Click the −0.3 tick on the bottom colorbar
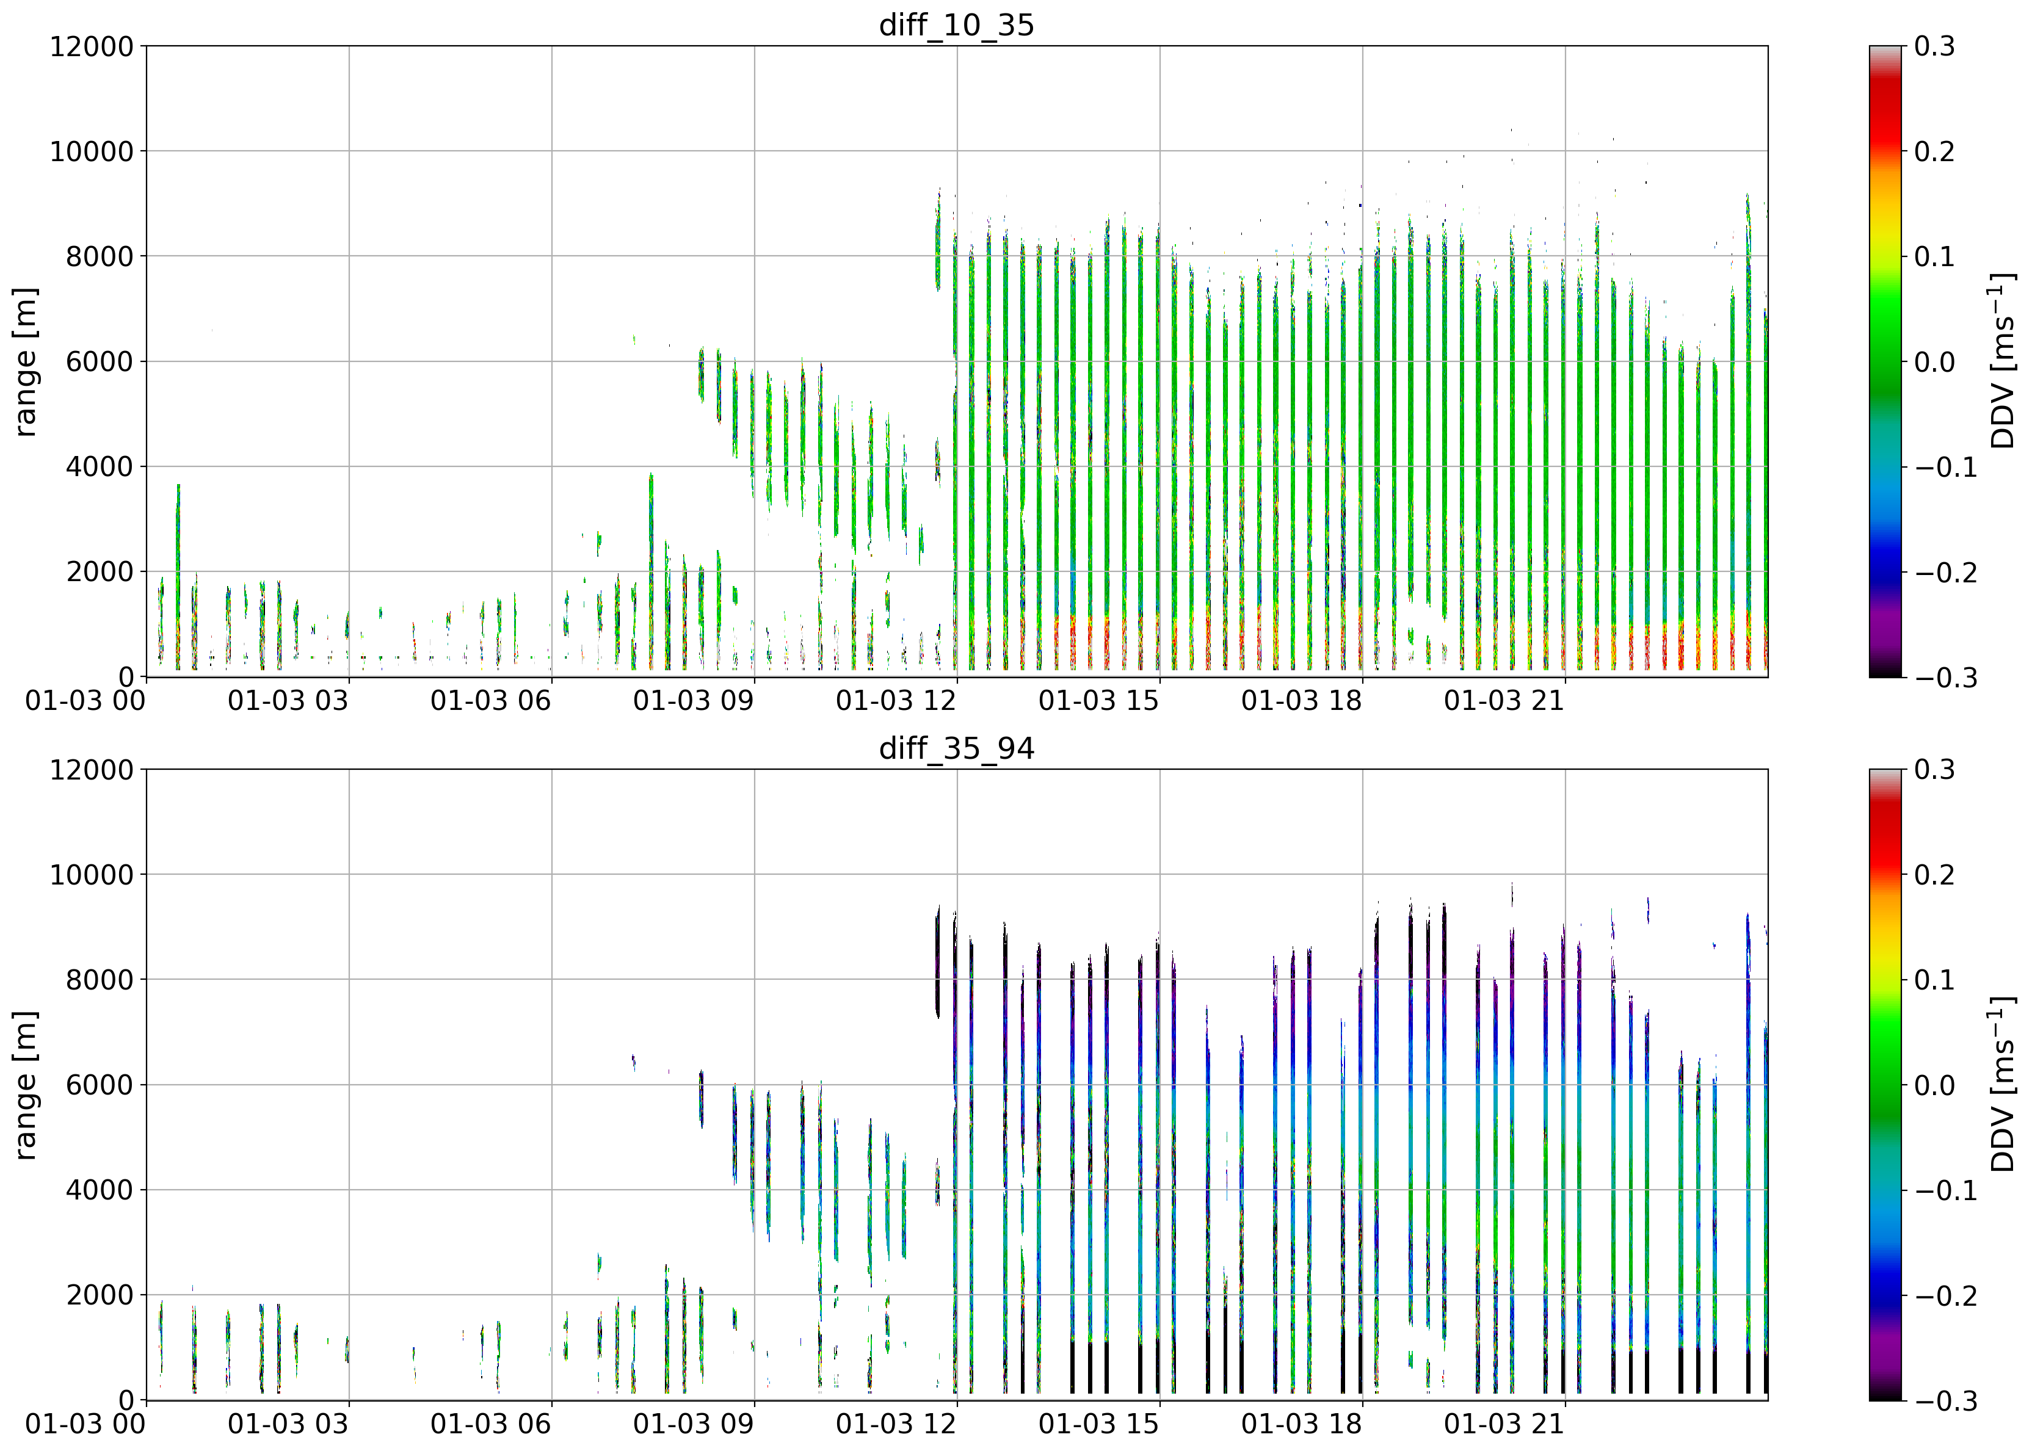The image size is (2032, 1451). tap(1945, 1400)
